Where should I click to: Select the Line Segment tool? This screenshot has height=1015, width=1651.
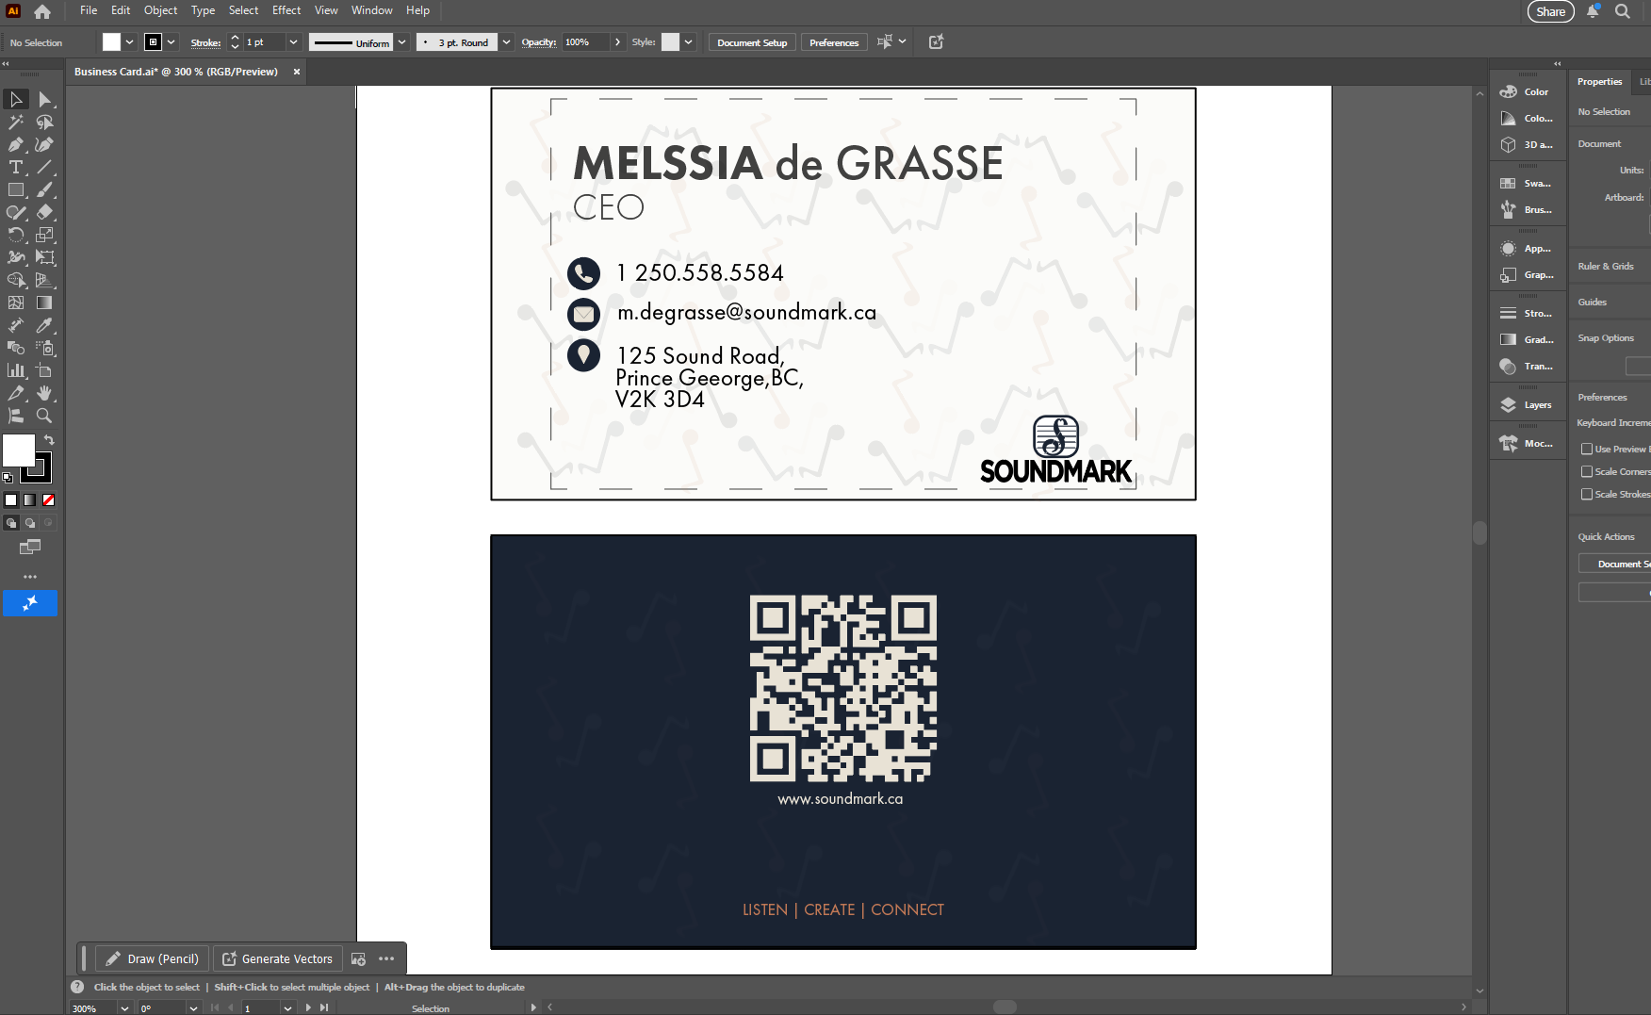pos(44,167)
